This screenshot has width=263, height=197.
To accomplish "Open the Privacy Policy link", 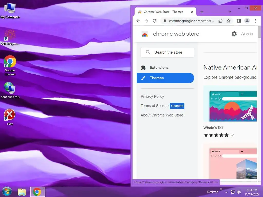I will (152, 96).
